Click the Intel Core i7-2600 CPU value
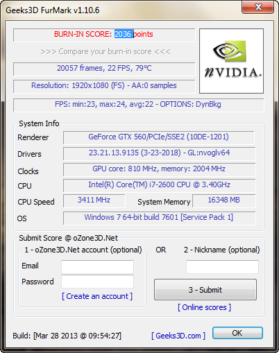The image size is (279, 353). point(160,185)
